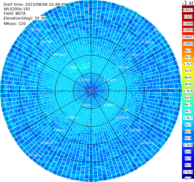The image size is (194, 182).
Task: Click the 1e-7 colorbar label
Action: [188, 124]
